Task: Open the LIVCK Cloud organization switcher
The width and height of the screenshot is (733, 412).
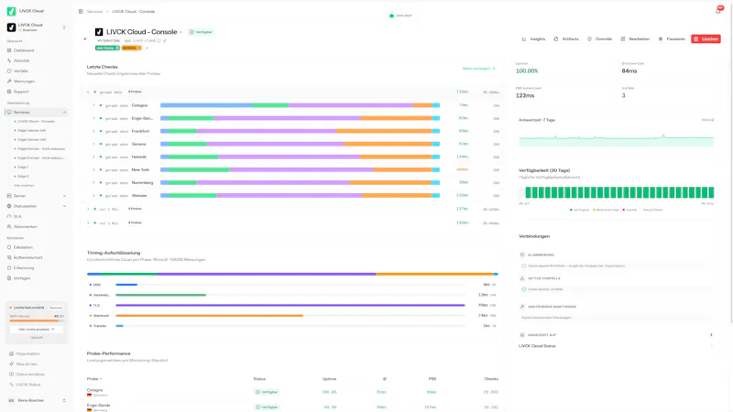Action: (37, 27)
